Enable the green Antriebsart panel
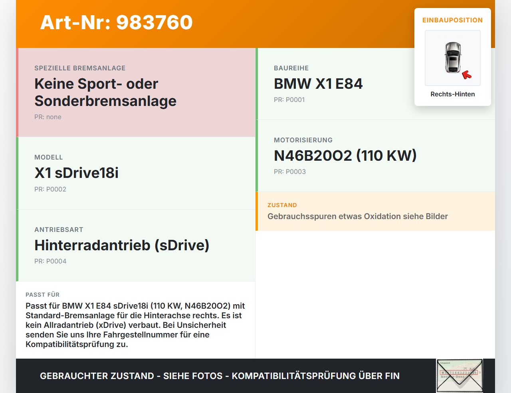511x393 pixels. (x=136, y=245)
